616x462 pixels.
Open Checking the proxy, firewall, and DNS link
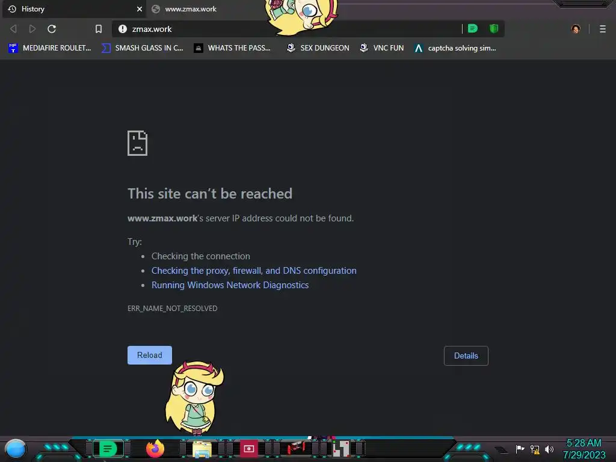click(x=254, y=271)
